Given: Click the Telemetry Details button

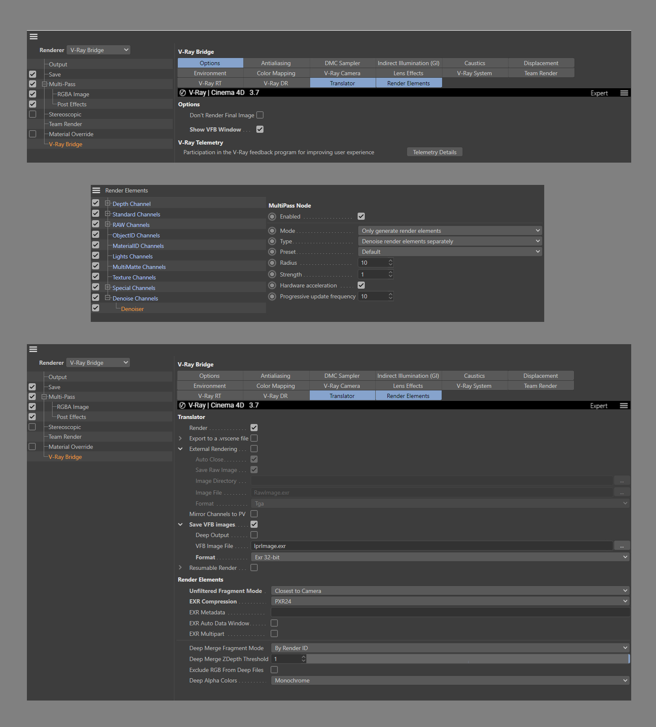Looking at the screenshot, I should 435,152.
